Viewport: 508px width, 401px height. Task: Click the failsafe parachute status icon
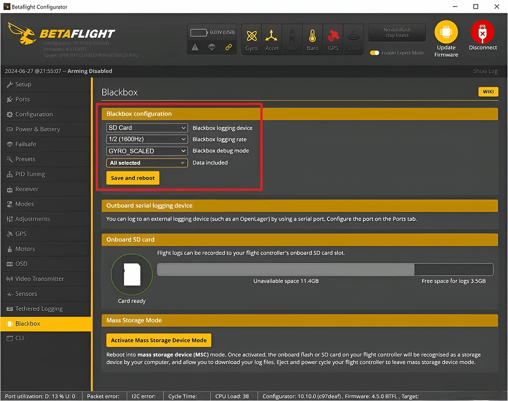[x=212, y=47]
